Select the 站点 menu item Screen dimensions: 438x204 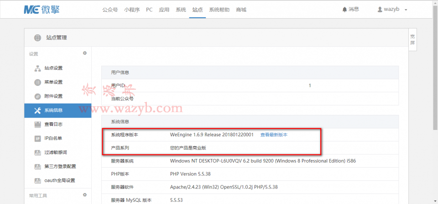pos(198,10)
